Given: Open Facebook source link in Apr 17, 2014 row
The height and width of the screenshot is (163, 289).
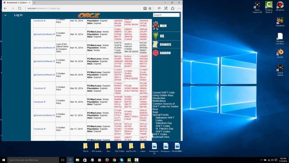Looking at the screenshot, I should 39,129.
